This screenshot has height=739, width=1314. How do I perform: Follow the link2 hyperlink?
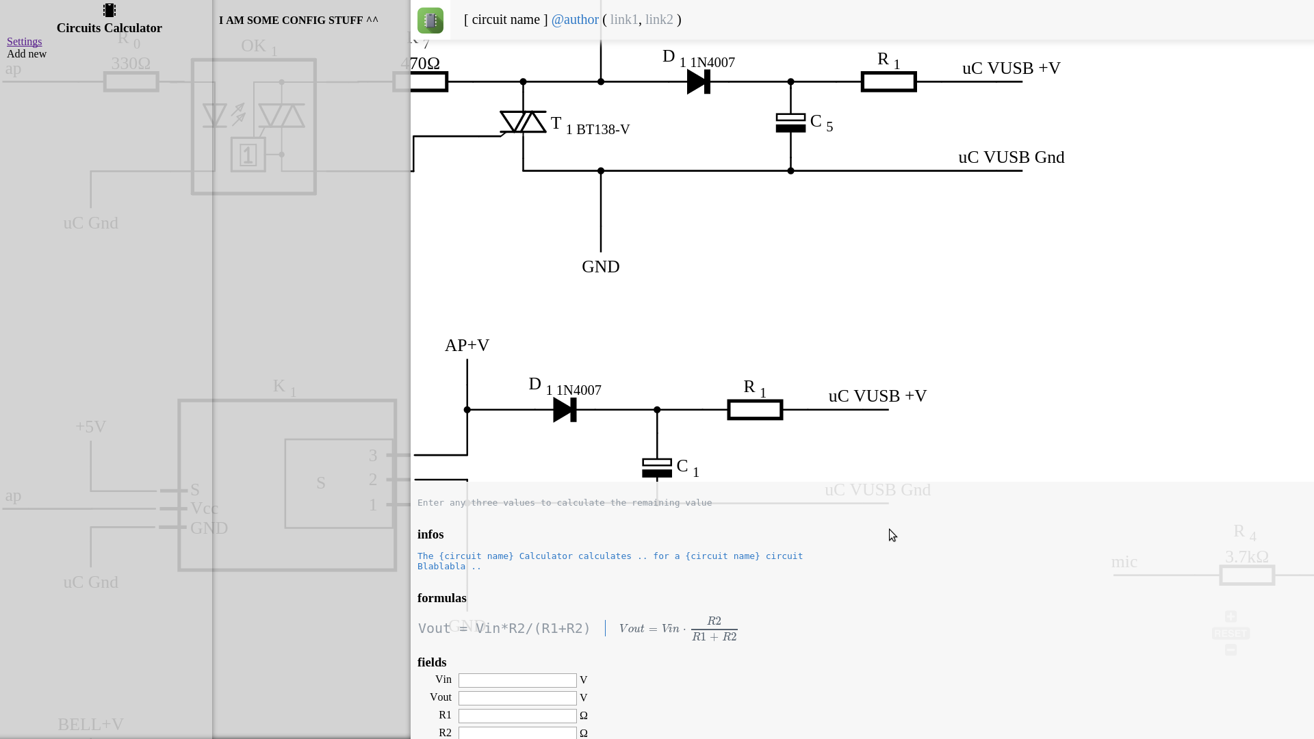(x=659, y=20)
